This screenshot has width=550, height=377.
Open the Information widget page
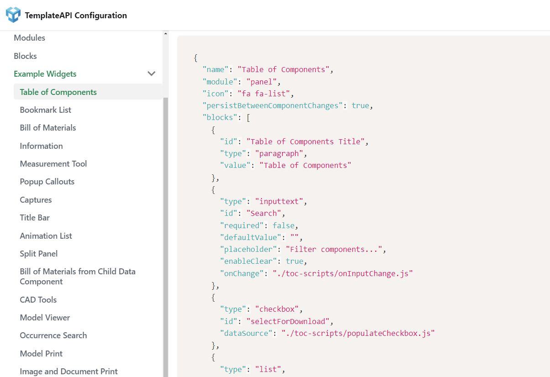(x=41, y=146)
